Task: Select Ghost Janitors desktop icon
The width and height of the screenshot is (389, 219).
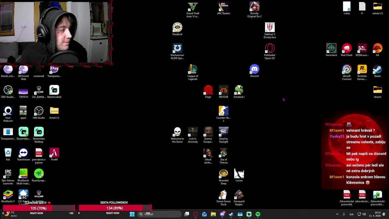Action: (208, 156)
